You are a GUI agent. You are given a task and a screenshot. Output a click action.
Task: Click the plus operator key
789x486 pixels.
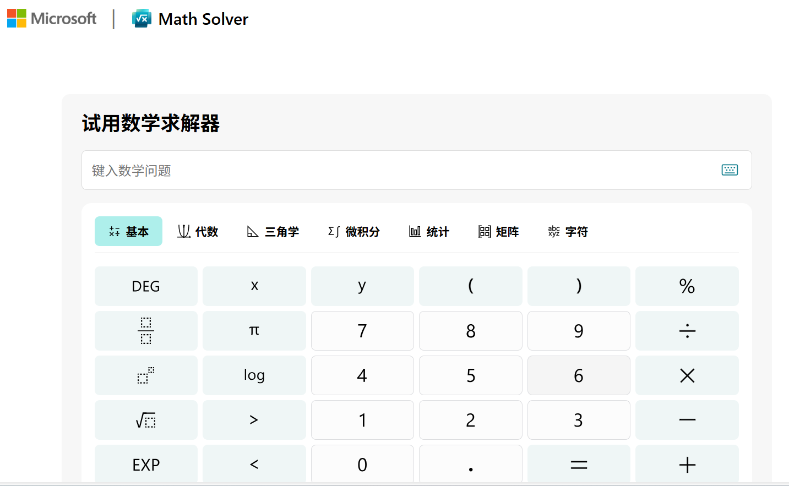pos(687,464)
